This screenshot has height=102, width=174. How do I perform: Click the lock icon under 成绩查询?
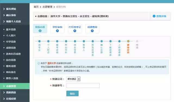coord(92,31)
